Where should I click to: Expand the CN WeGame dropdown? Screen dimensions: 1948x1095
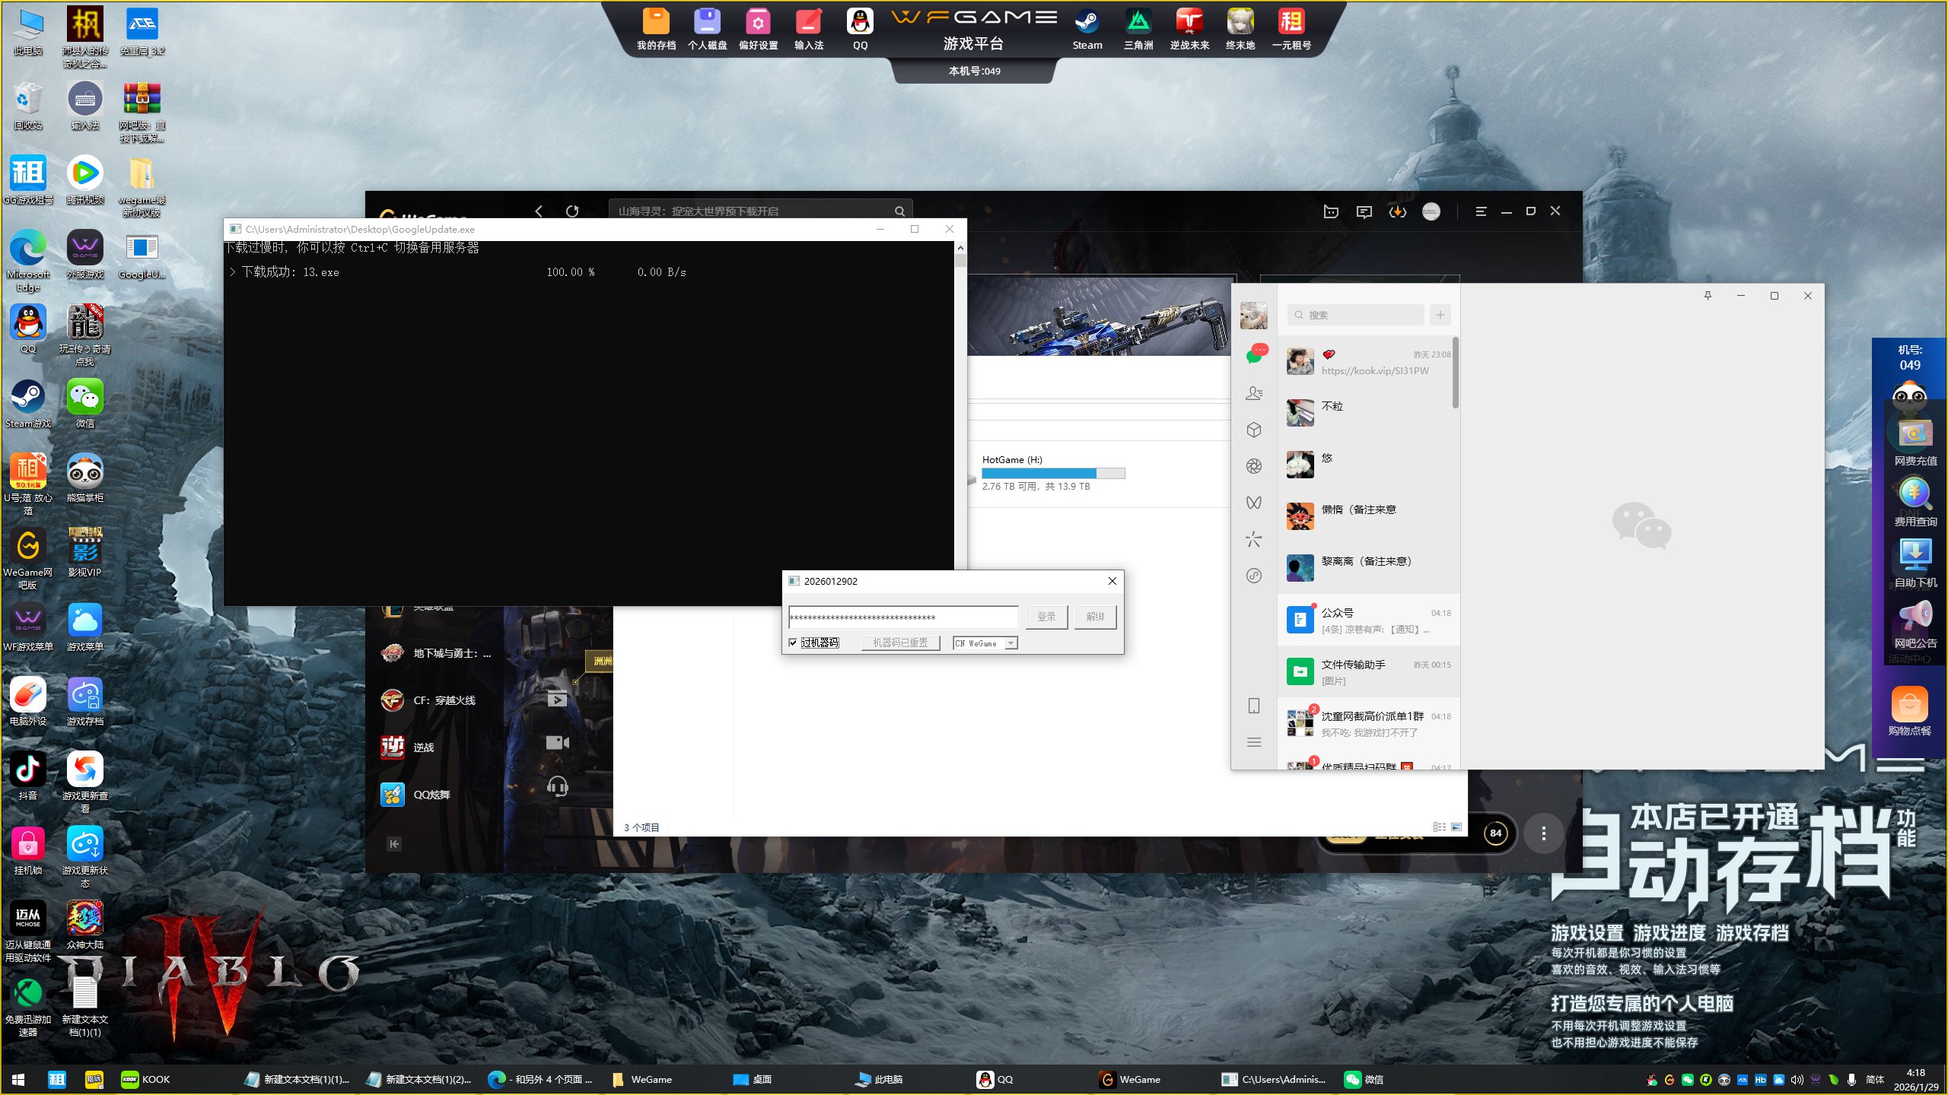point(1011,643)
